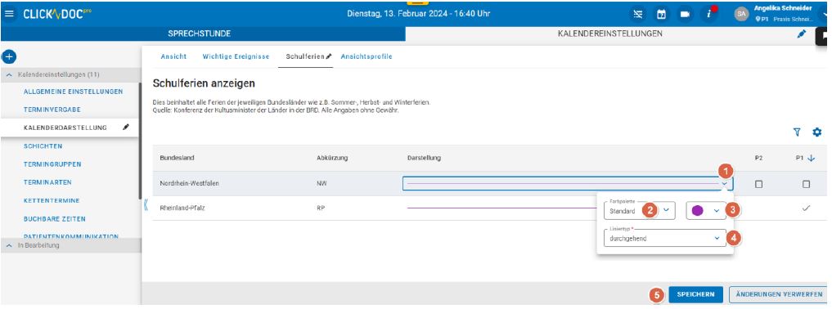Open SCHICHTEN in sidebar

point(43,146)
